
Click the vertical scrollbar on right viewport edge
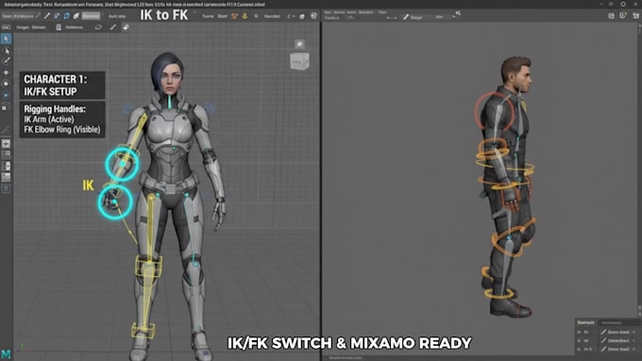pos(639,168)
